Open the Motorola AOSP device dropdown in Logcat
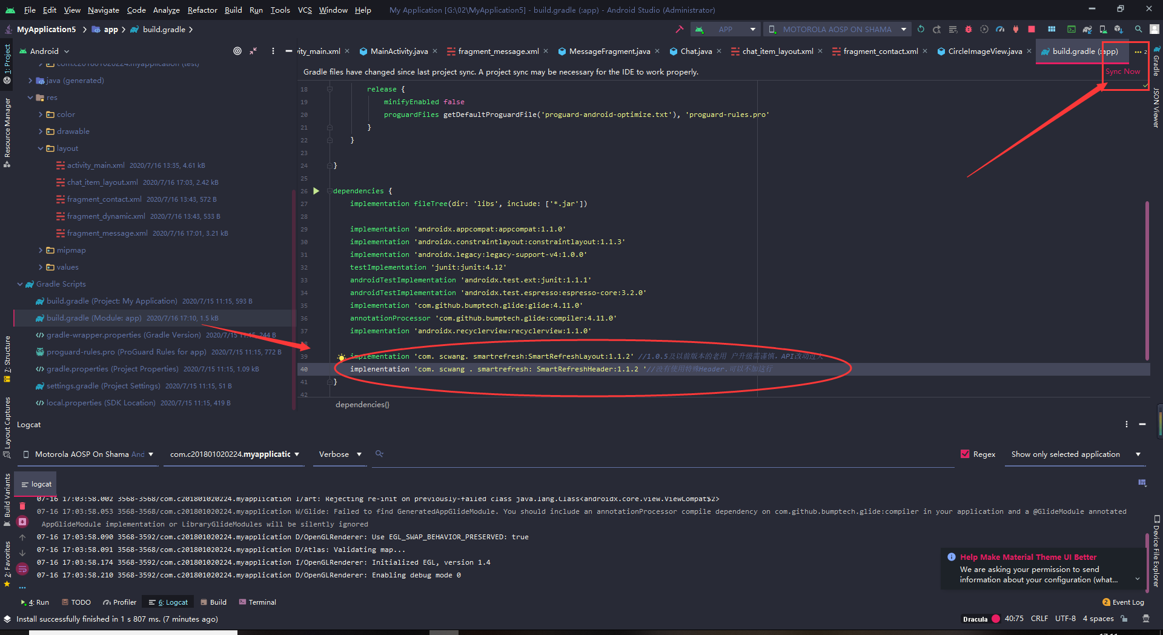The image size is (1163, 635). pos(88,454)
